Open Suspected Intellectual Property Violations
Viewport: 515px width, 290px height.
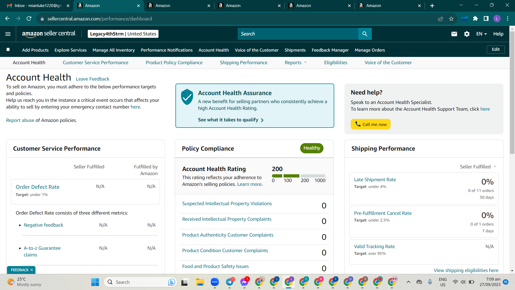tap(227, 204)
